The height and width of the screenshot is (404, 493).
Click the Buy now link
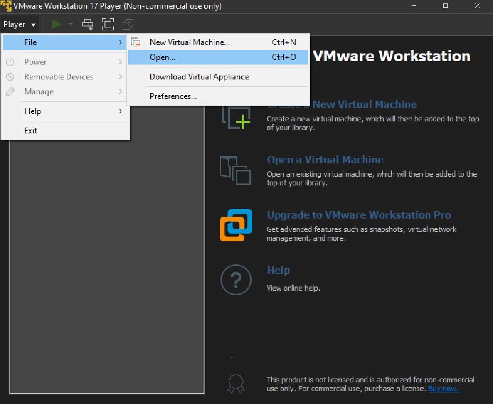point(443,389)
